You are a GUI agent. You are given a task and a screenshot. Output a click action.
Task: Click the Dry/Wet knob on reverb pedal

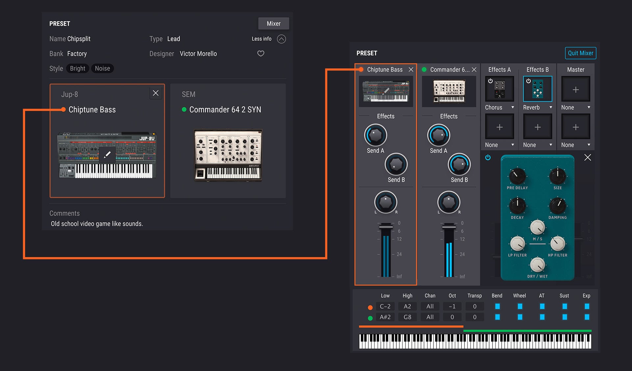[x=537, y=265]
